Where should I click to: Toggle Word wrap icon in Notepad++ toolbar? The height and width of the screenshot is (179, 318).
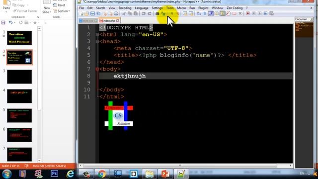(x=199, y=13)
